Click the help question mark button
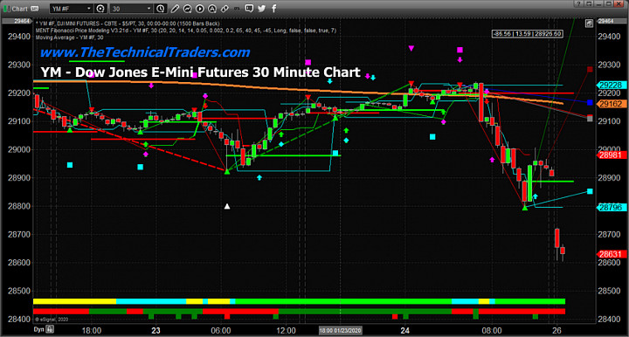629x337 pixels. click(578, 3)
